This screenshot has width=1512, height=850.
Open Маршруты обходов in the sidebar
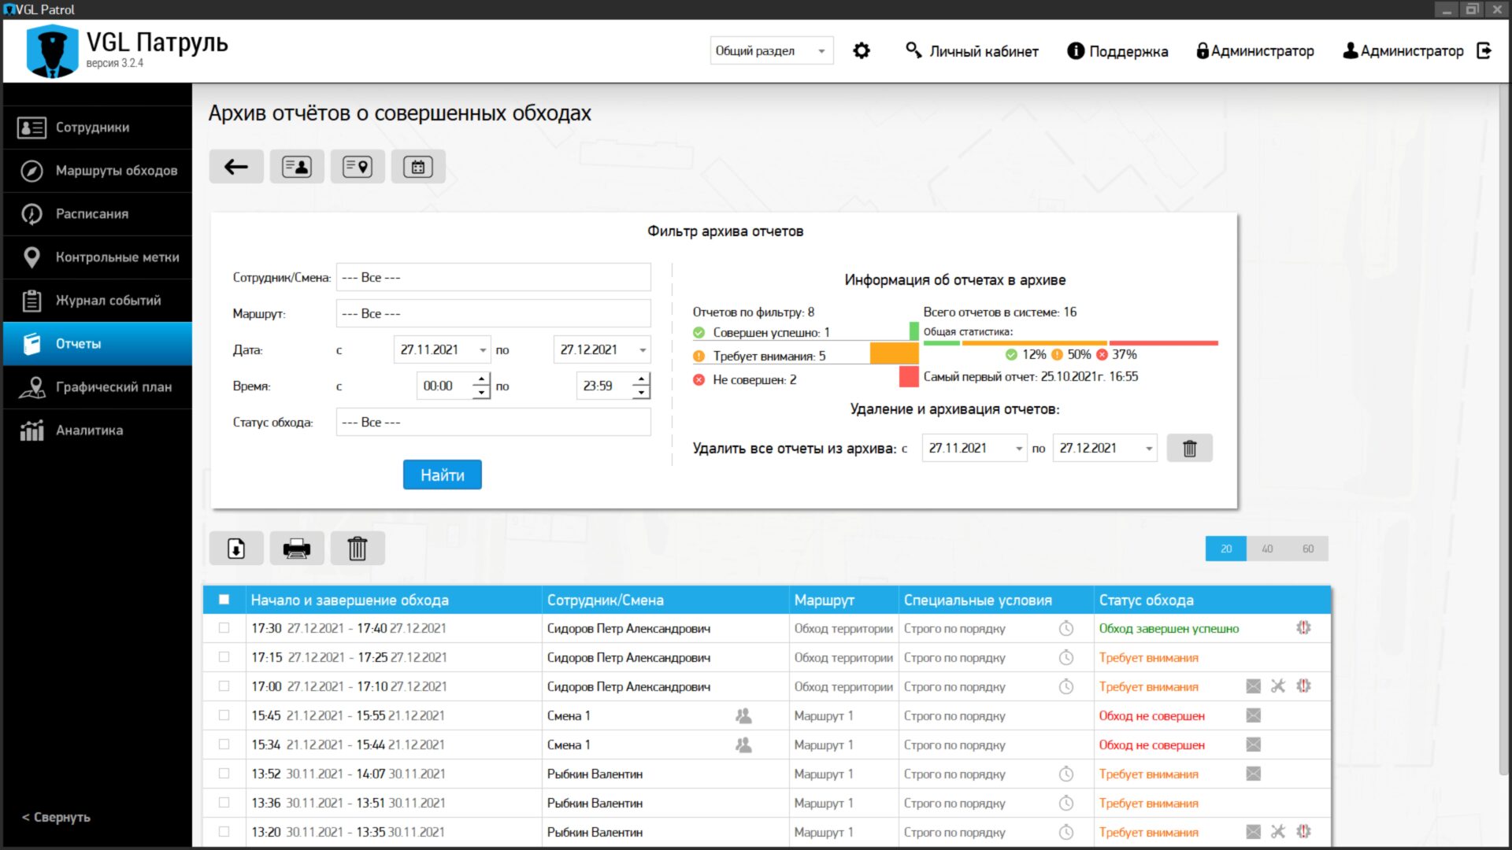point(98,171)
